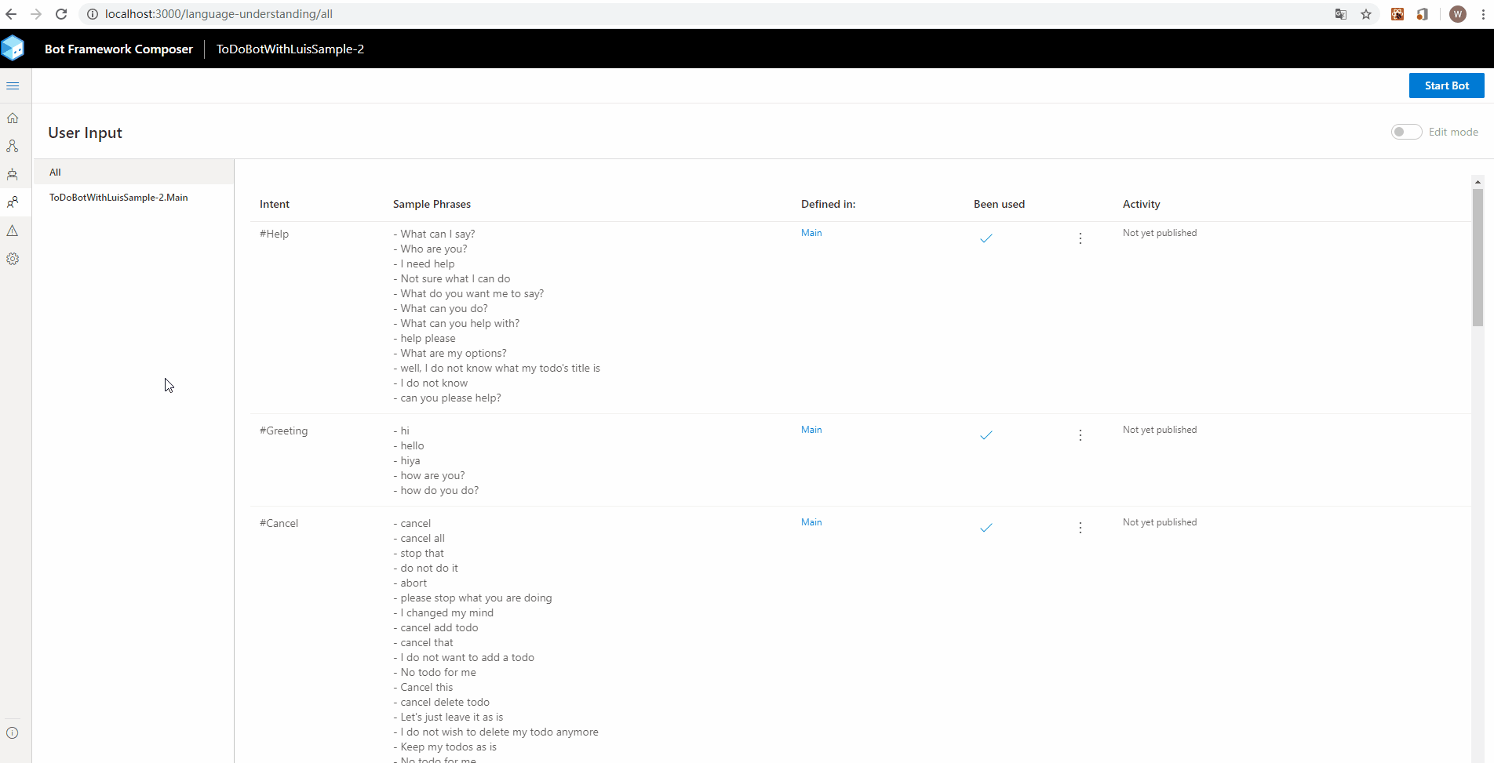Viewport: 1494px width, 763px height.
Task: Click the Start Bot button
Action: click(x=1446, y=85)
